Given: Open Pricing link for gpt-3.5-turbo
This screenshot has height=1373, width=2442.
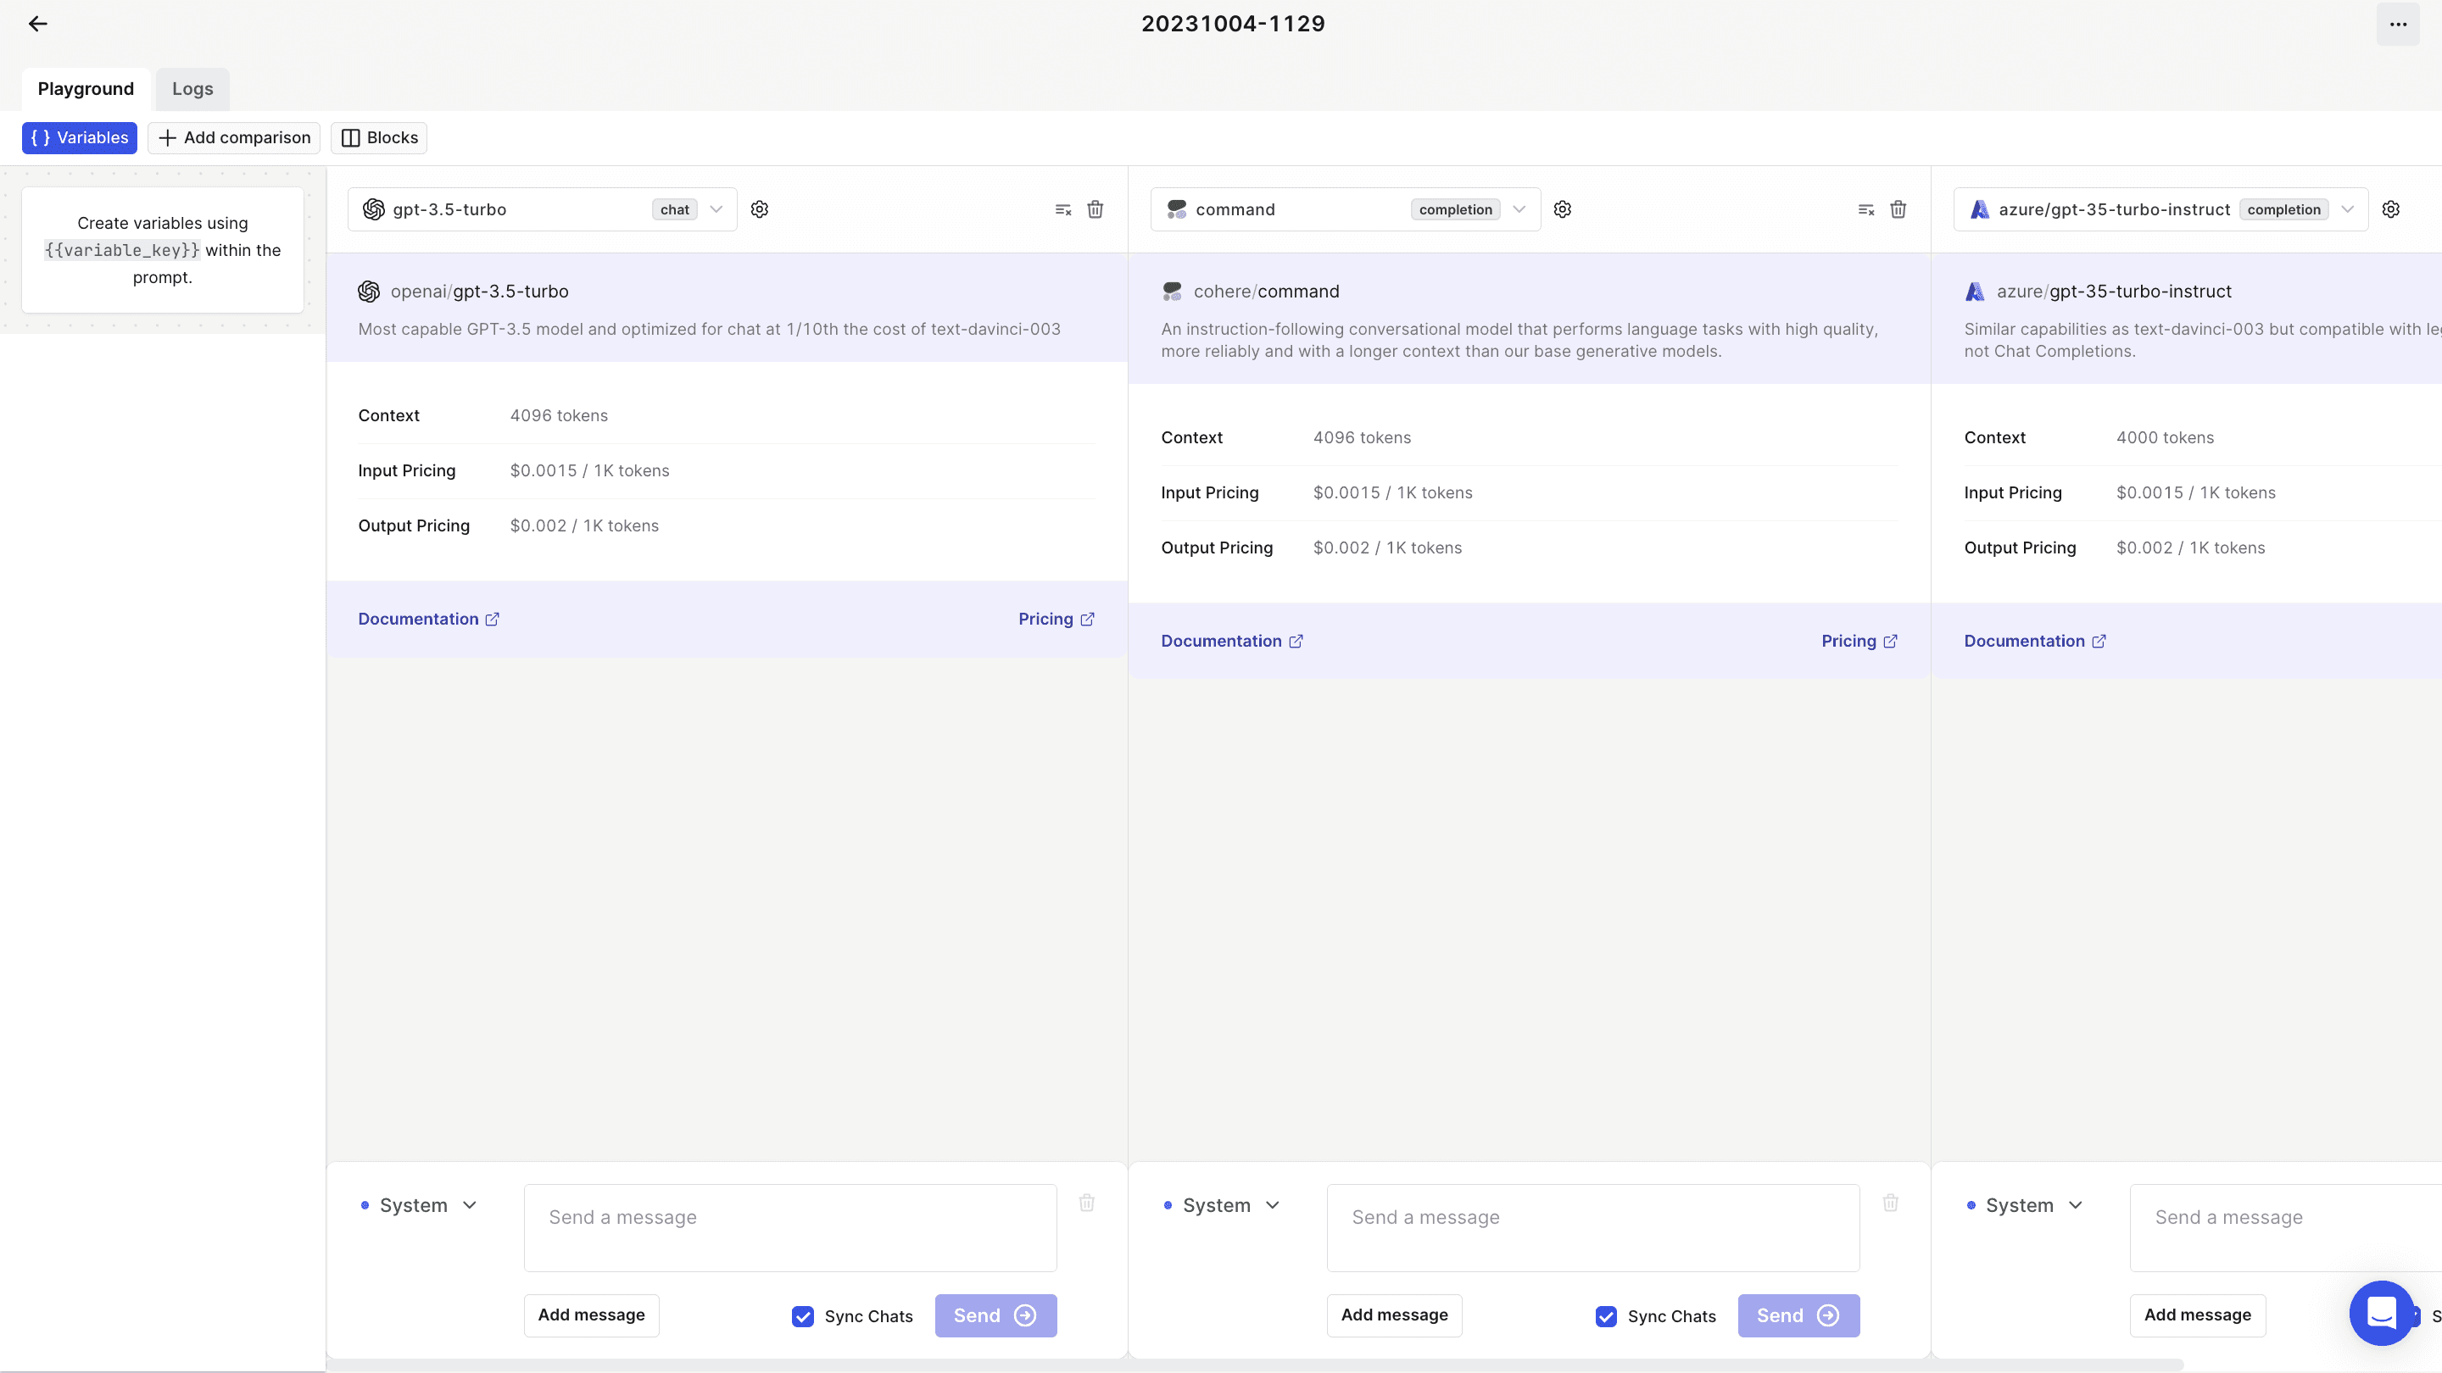Looking at the screenshot, I should pos(1056,620).
